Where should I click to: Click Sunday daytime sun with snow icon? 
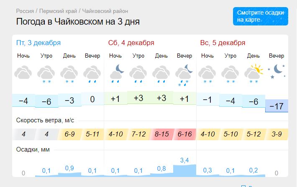[253, 73]
